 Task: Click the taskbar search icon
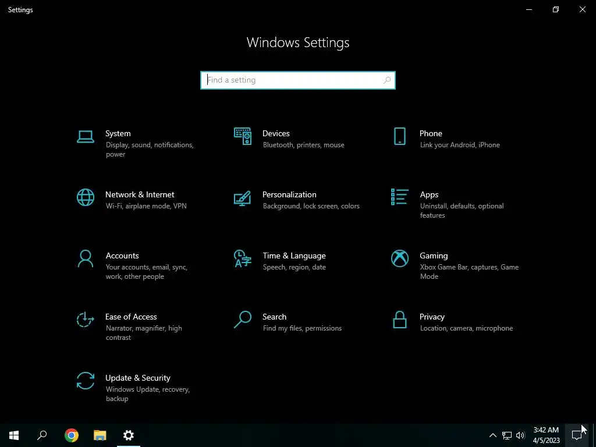pyautogui.click(x=42, y=435)
